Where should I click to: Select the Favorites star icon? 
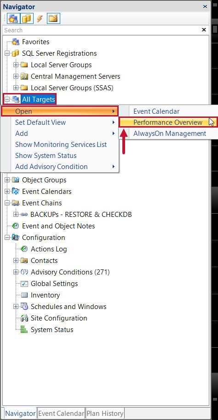click(x=16, y=42)
